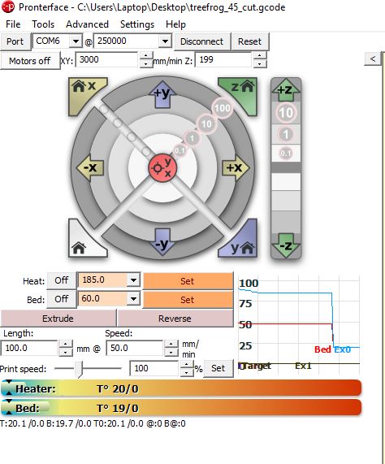Select the 10 mm XY jog distance bubble
385x464 pixels.
(206, 124)
